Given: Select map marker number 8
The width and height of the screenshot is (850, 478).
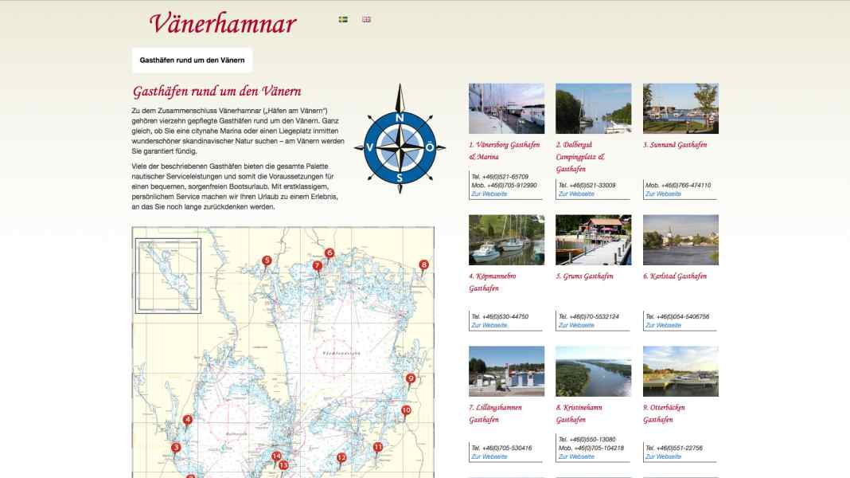Looking at the screenshot, I should [424, 264].
